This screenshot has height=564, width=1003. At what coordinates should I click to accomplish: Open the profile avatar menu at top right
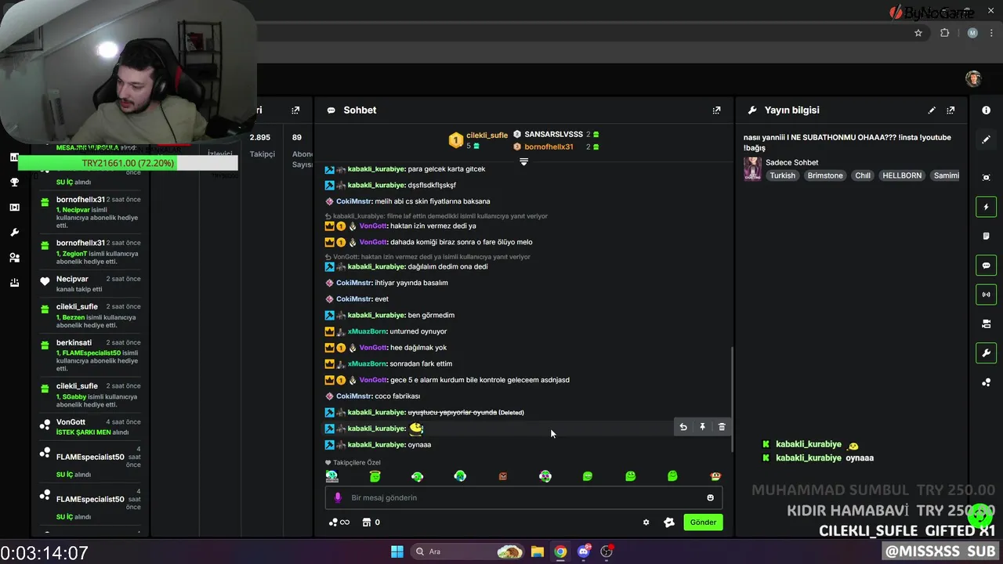point(973,78)
